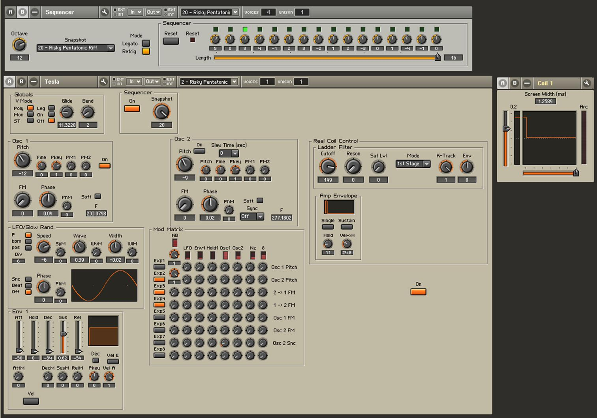Click the Tesla voices number field
The width and height of the screenshot is (597, 418).
[267, 82]
